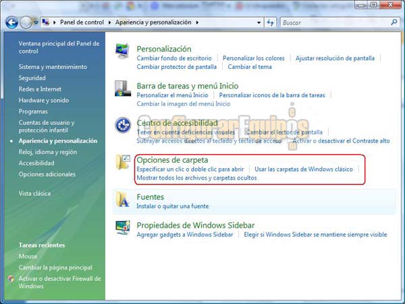
Task: Expand arrow before Panel de control breadcrumb
Action: point(55,22)
